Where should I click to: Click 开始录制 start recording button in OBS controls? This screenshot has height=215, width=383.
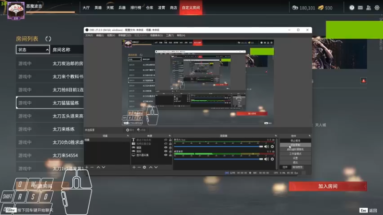tap(295, 145)
